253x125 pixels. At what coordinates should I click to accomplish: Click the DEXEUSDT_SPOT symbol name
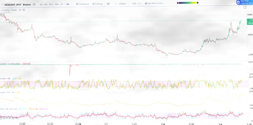click(x=13, y=5)
